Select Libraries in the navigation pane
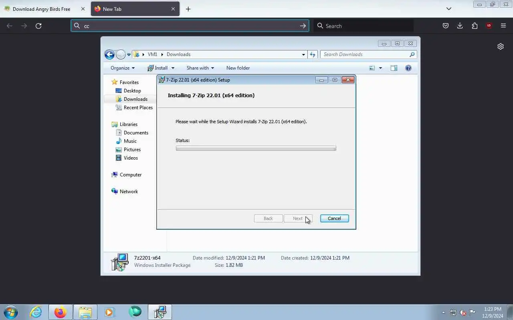This screenshot has width=513, height=320. 129,124
